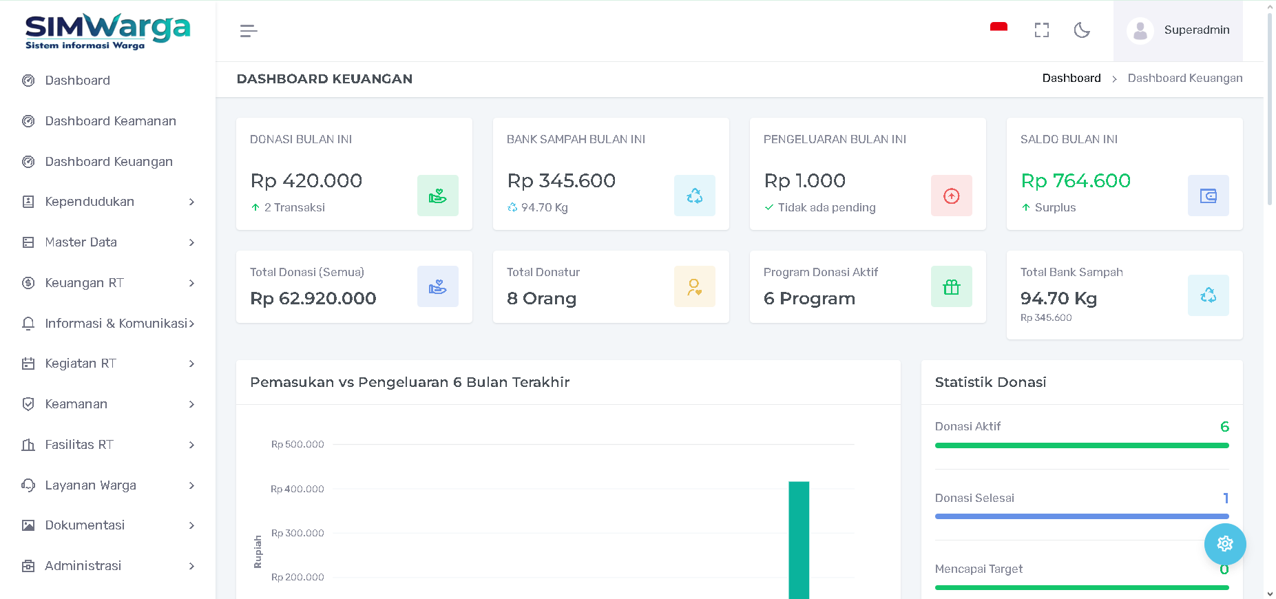Toggle dark mode with the moon icon
1276x599 pixels.
(1082, 30)
